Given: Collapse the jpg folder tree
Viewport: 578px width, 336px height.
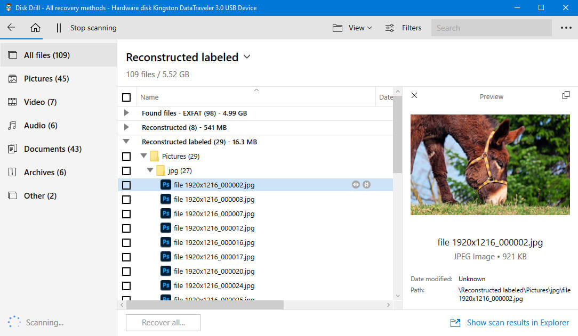Looking at the screenshot, I should (x=150, y=170).
